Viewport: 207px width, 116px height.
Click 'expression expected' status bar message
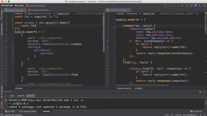[x=14, y=115]
